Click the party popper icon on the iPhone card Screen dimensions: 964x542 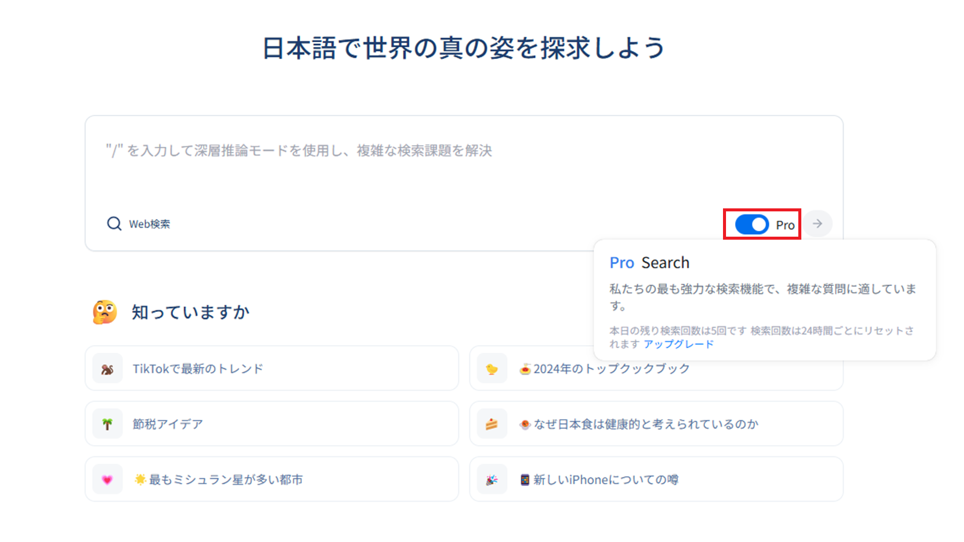[x=492, y=479]
